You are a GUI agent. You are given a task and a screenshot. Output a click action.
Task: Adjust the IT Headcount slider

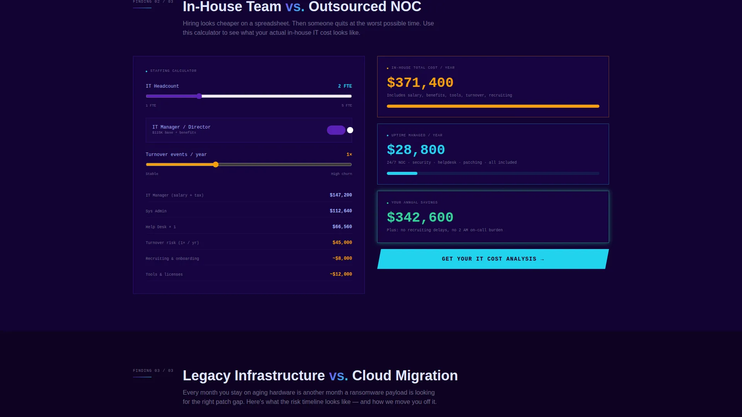[249, 96]
